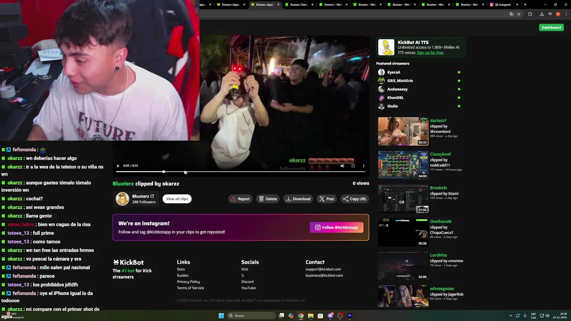Screen dimensions: 571x321
Task: Delete this clip
Action: pos(268,199)
